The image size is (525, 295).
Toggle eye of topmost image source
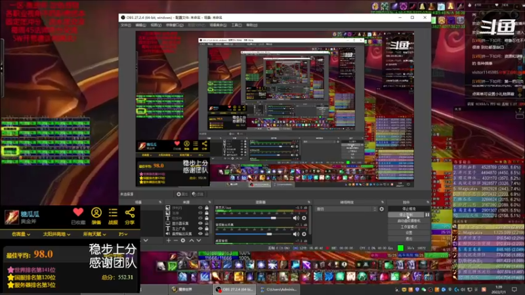pyautogui.click(x=200, y=208)
